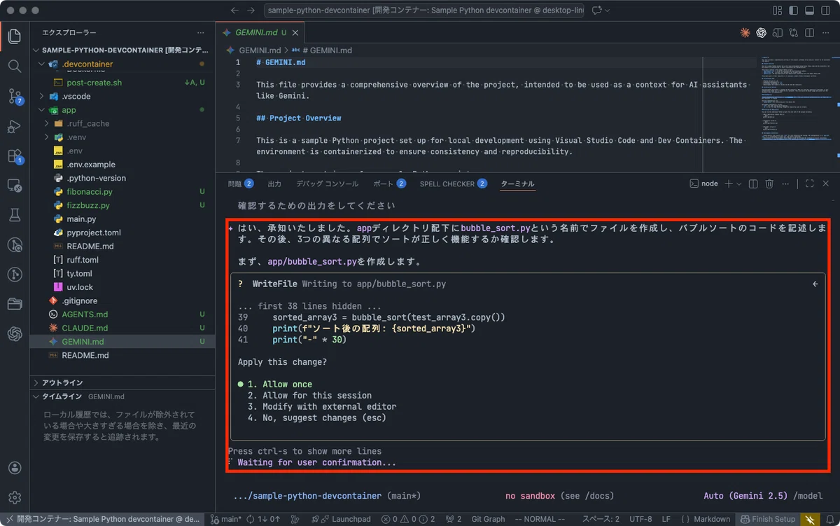Launch Claude Code from editor title bar

click(745, 33)
